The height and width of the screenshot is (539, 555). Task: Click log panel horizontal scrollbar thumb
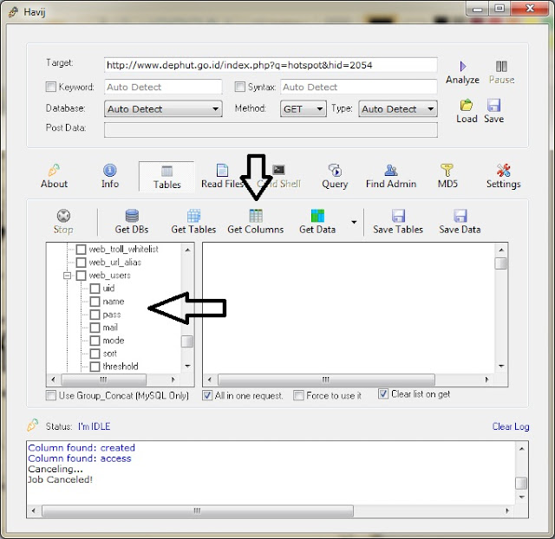pyautogui.click(x=198, y=510)
